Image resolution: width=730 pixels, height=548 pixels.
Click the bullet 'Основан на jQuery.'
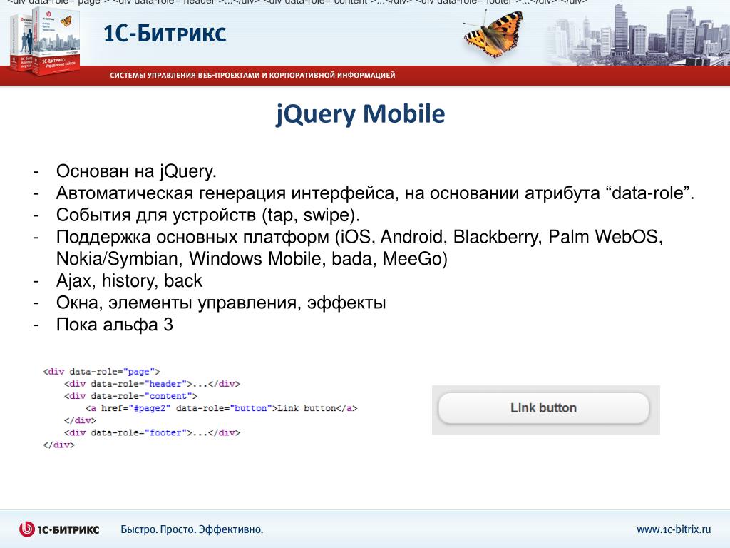click(x=136, y=171)
